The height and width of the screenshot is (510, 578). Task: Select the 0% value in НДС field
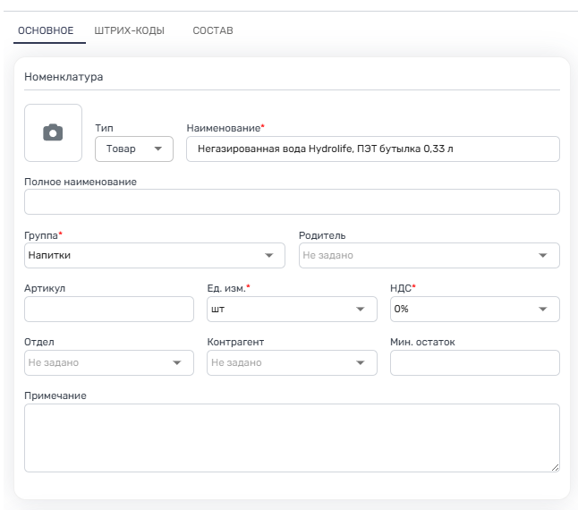[401, 310]
